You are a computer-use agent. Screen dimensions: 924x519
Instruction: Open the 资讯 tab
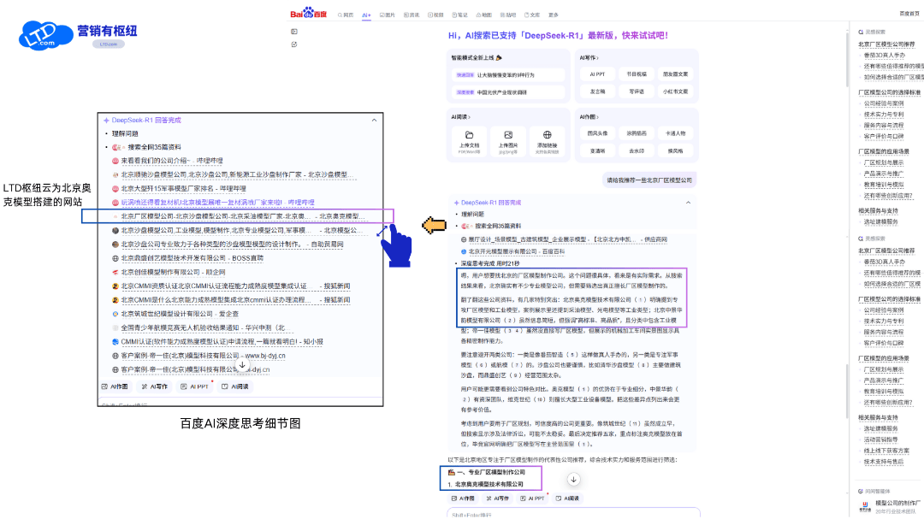coord(412,15)
